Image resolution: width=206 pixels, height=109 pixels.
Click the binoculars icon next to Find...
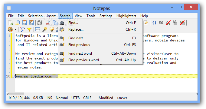(62, 23)
